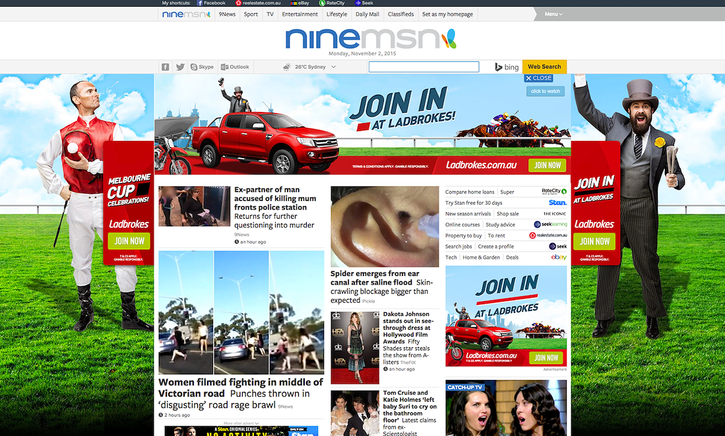Click JOIN NOW on the right side ad
Screen dimensions: 725x436
(594, 241)
